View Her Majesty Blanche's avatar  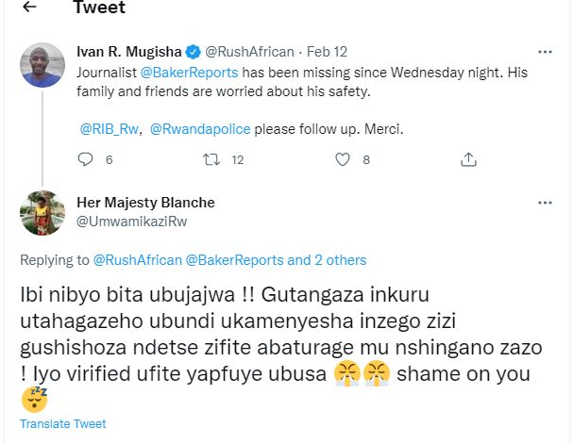click(43, 213)
